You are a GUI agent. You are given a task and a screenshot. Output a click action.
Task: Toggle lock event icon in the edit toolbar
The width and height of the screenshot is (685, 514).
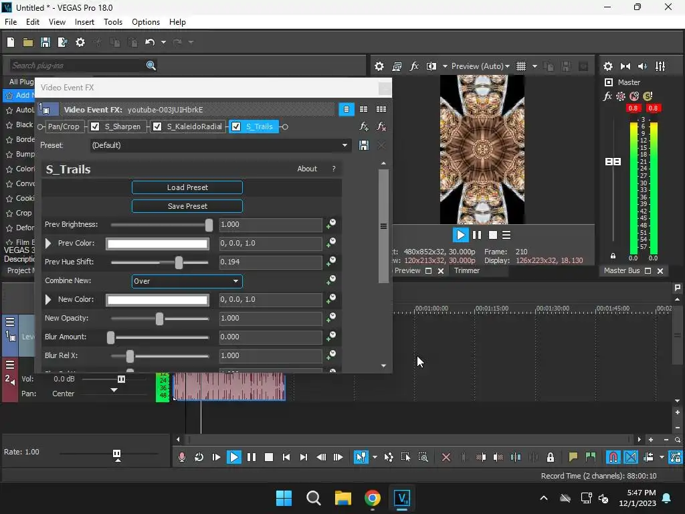click(x=551, y=457)
